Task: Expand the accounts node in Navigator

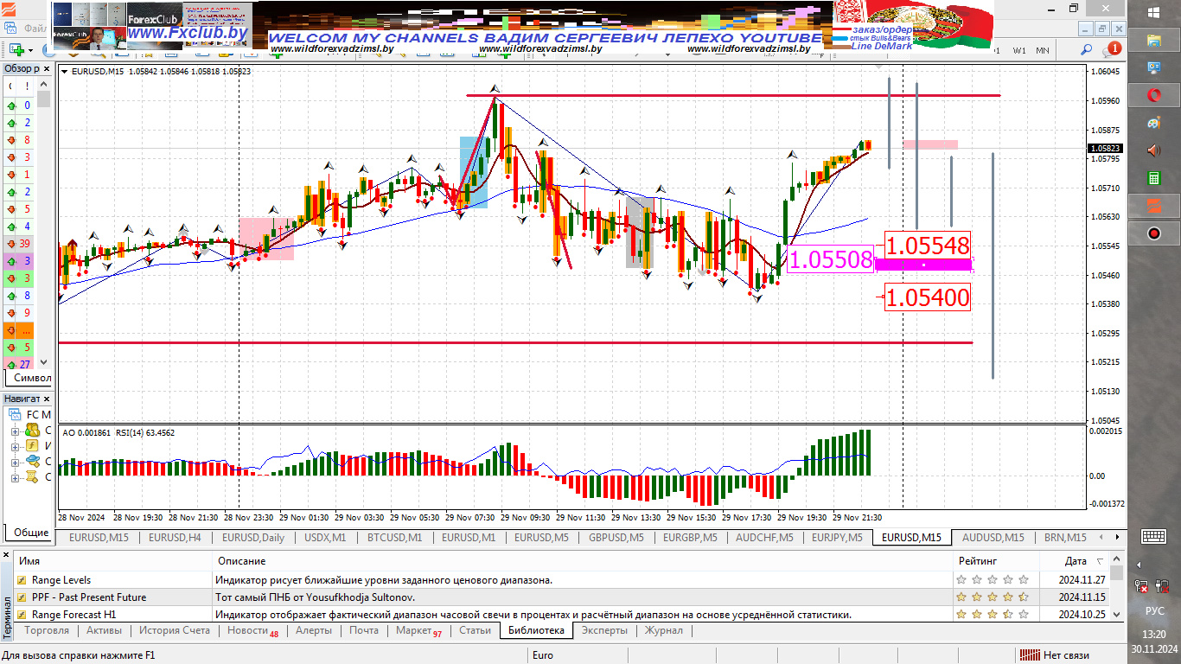Action: 15,431
